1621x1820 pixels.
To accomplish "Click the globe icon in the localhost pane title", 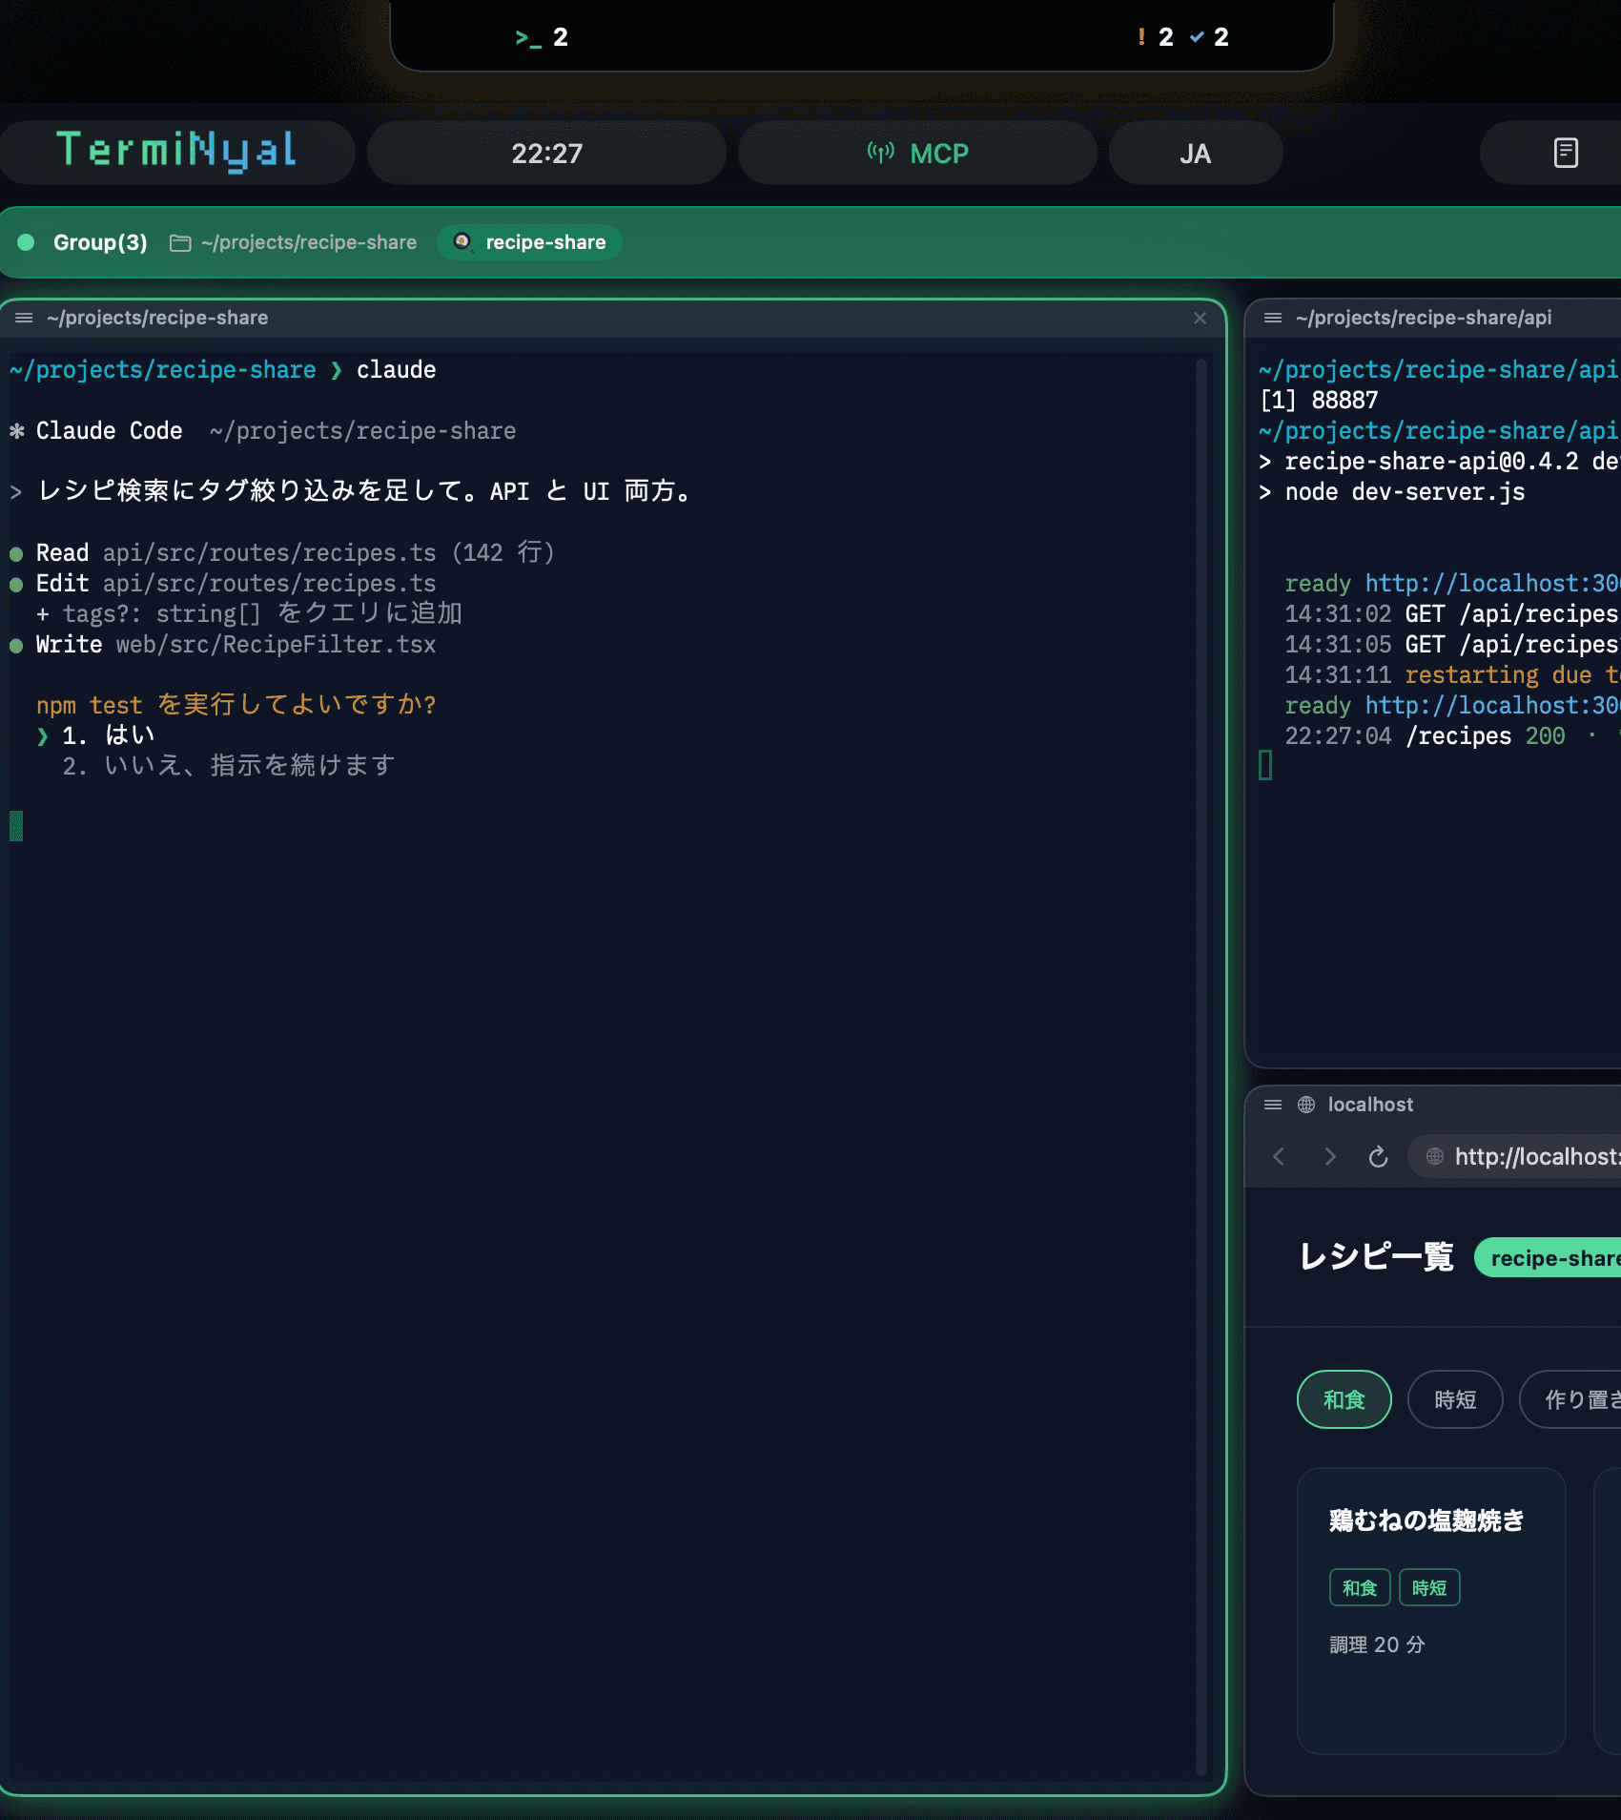I will click(1306, 1105).
